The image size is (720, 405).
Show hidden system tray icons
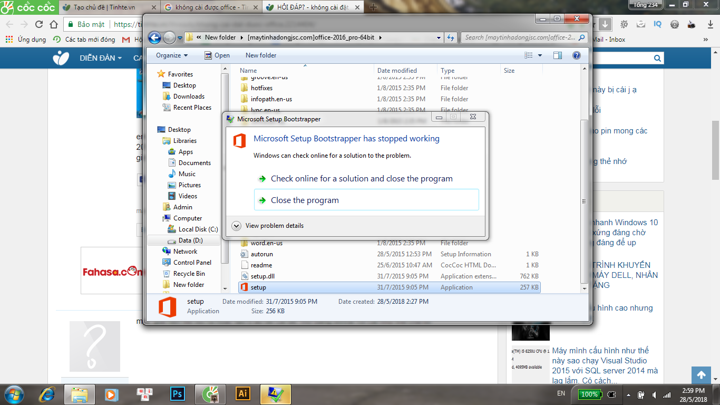coord(628,394)
